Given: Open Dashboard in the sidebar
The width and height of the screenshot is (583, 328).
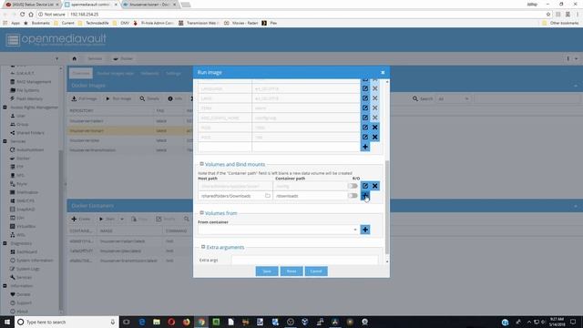Looking at the screenshot, I should pos(23,251).
